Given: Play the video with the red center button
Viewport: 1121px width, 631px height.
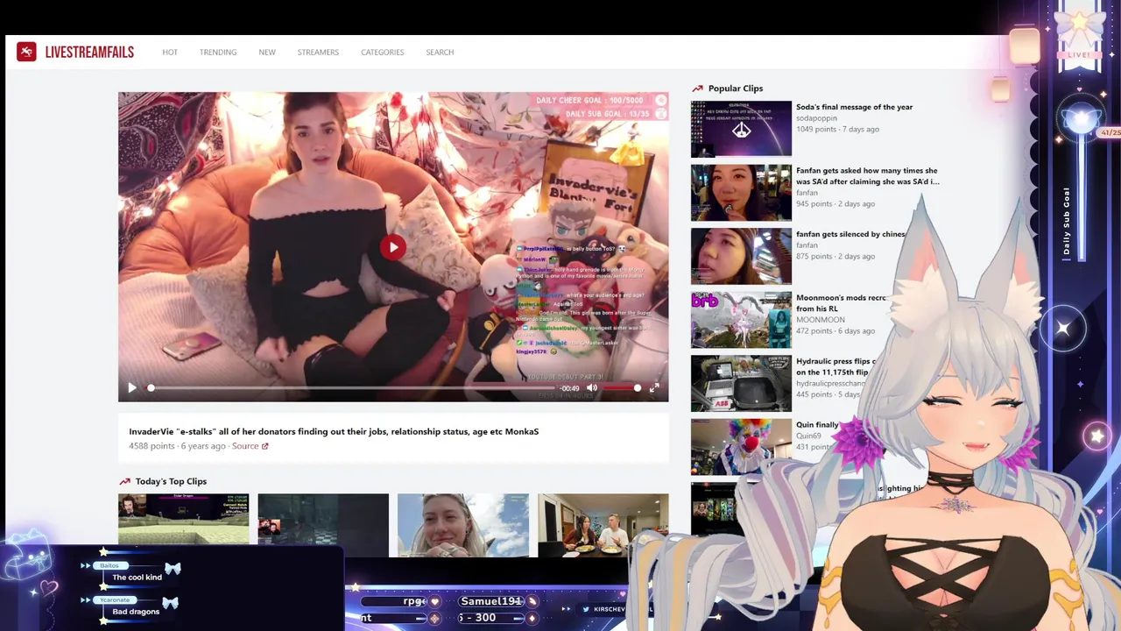Looking at the screenshot, I should click(x=393, y=247).
